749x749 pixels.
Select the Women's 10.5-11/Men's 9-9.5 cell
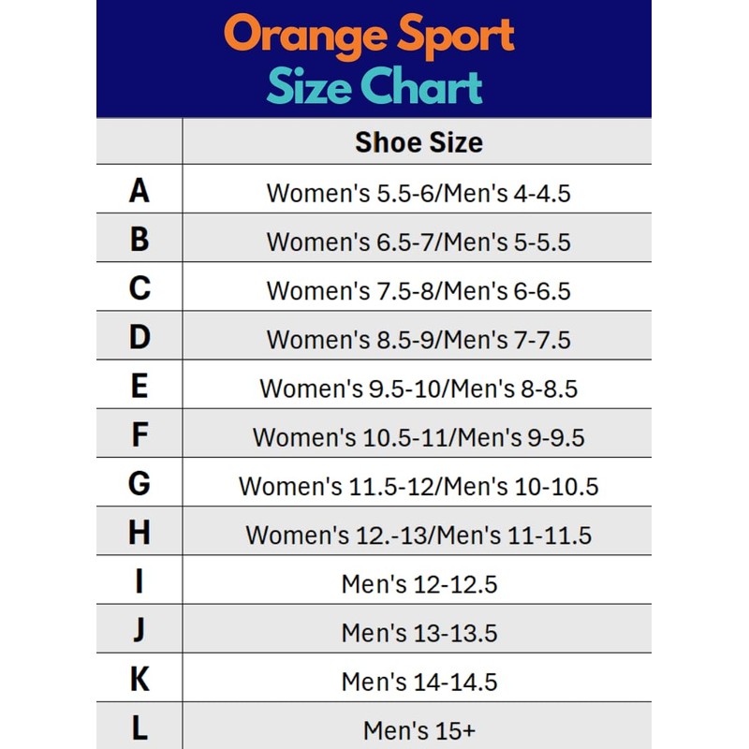point(419,436)
